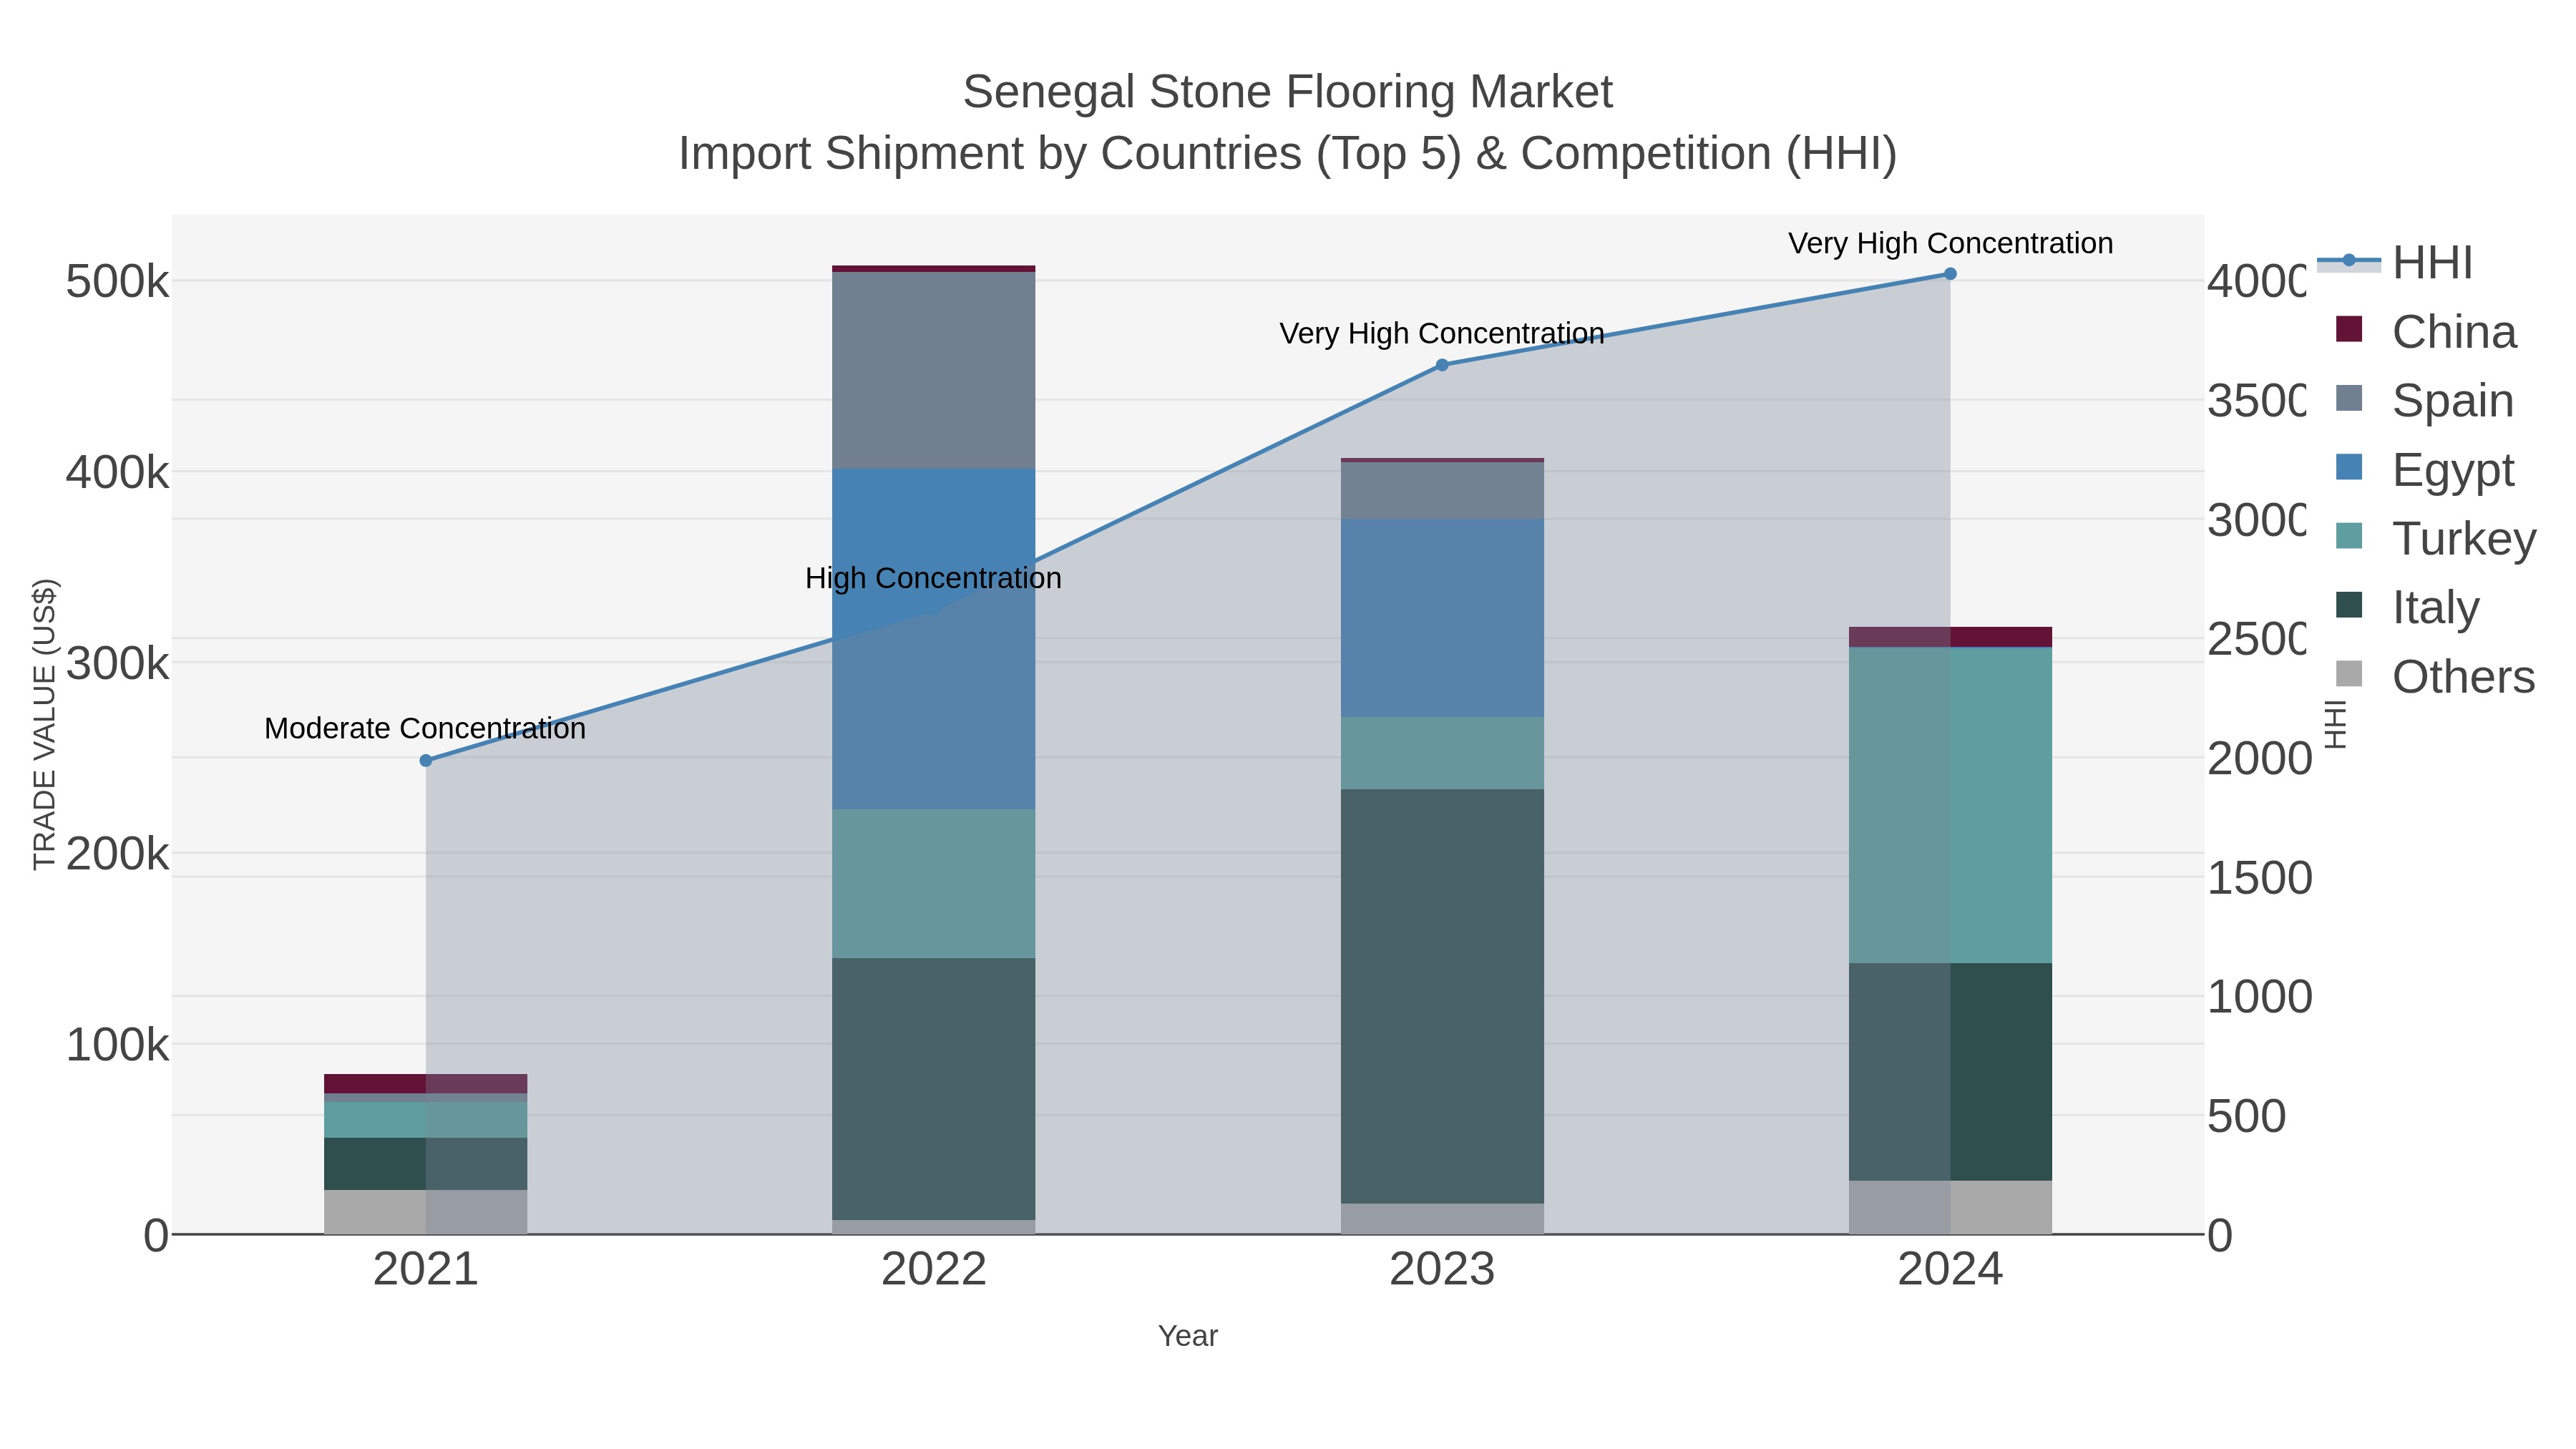The width and height of the screenshot is (2576, 1449).
Task: Click the 'High Concentration' annotation
Action: click(x=933, y=578)
